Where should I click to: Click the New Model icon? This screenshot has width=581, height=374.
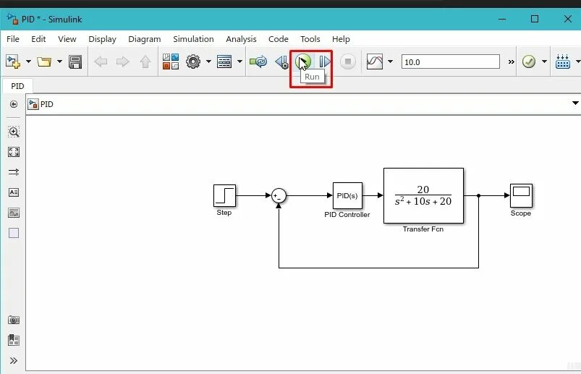[x=13, y=61]
